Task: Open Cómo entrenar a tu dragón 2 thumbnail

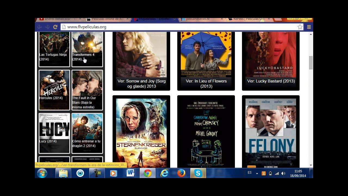Action: point(87,133)
